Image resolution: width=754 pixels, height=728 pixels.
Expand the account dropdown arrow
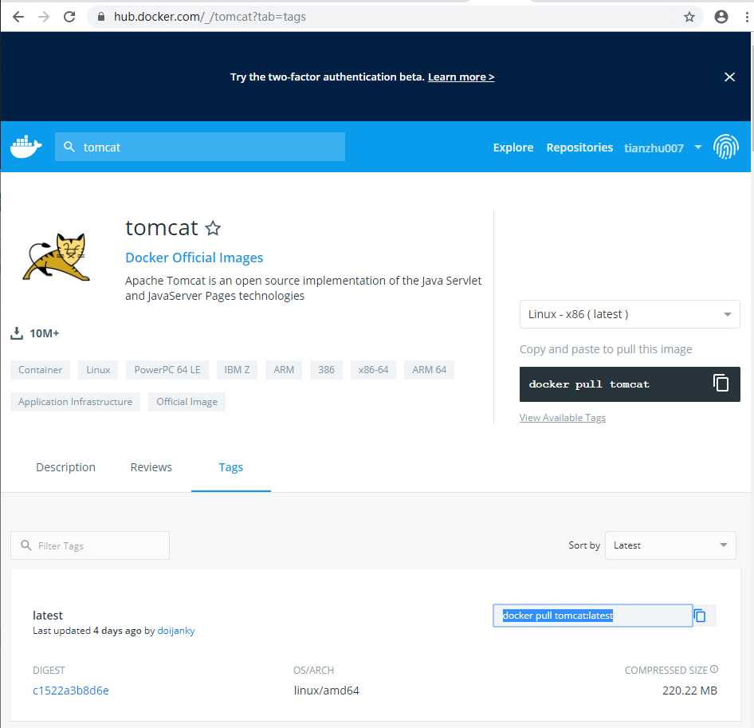pos(697,148)
